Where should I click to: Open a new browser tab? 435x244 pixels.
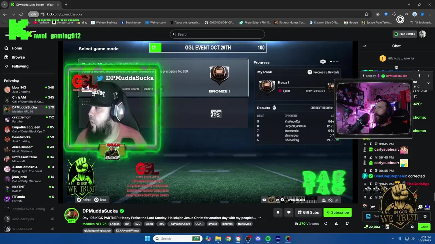pyautogui.click(x=66, y=5)
